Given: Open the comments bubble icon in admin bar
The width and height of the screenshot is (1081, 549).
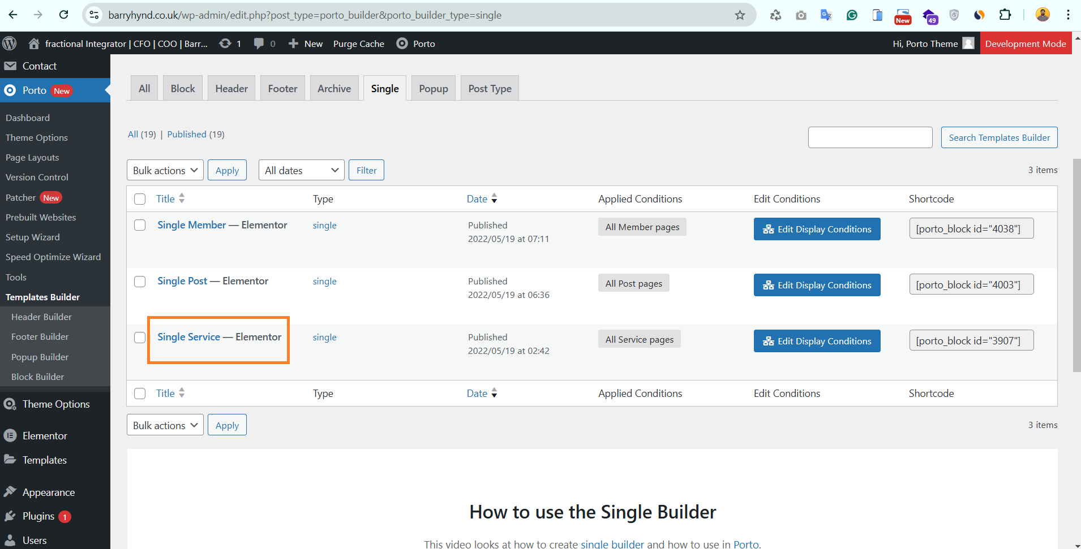Looking at the screenshot, I should pos(259,44).
